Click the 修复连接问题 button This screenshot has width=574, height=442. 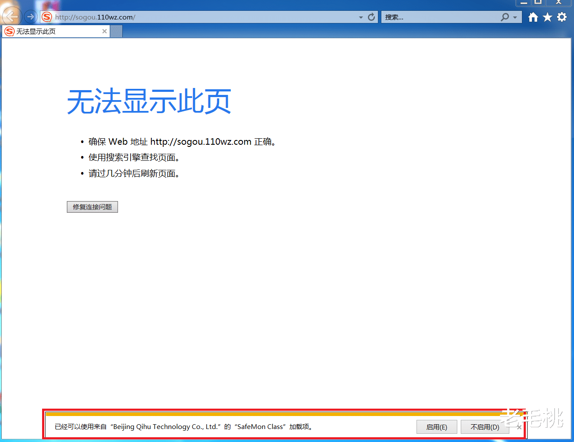tap(92, 207)
